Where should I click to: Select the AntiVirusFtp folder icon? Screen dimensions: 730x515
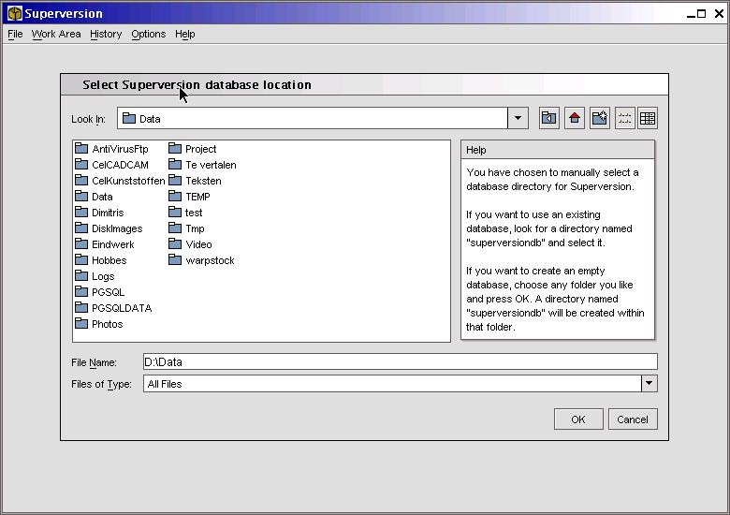pos(81,149)
